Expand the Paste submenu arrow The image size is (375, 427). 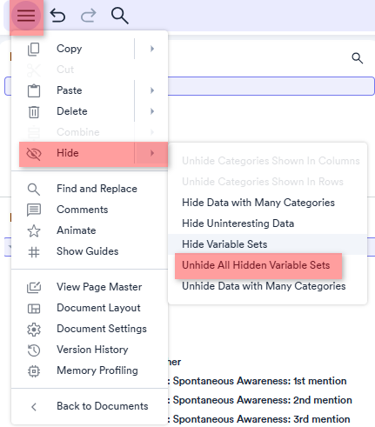pos(152,90)
